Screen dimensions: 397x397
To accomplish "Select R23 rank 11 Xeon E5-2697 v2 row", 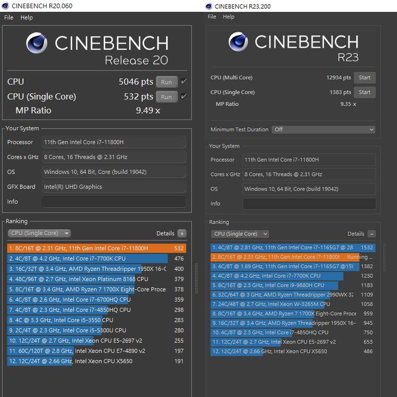I will pos(293,342).
